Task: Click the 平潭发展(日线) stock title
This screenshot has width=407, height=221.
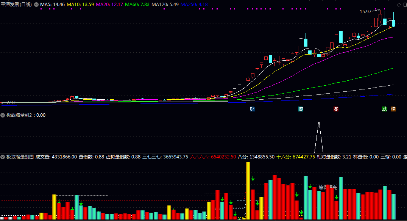Action: click(x=17, y=5)
